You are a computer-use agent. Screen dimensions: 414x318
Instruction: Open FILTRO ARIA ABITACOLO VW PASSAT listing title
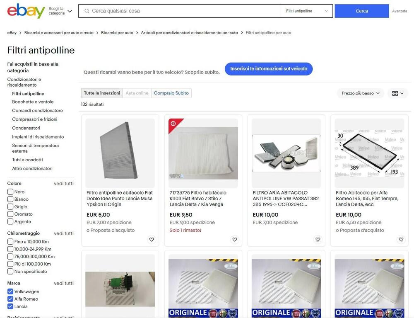pyautogui.click(x=286, y=199)
